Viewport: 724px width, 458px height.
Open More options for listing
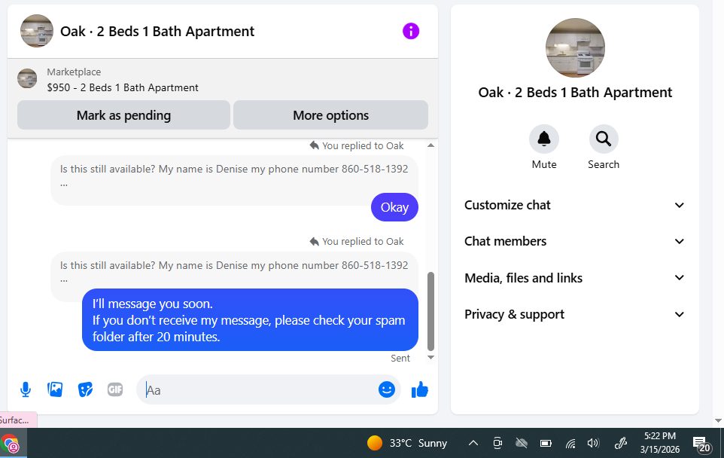(330, 115)
